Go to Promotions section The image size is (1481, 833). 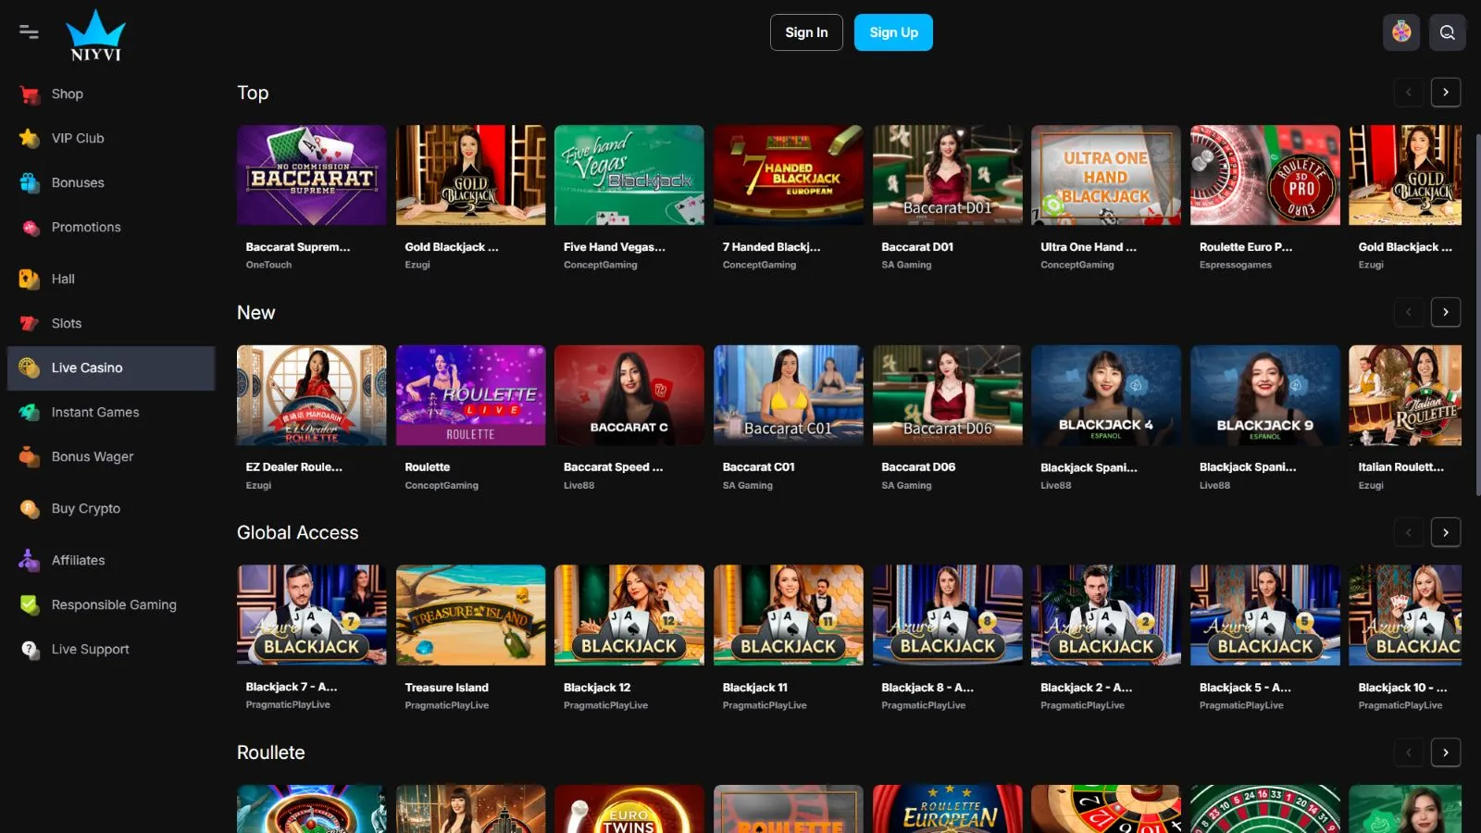[x=86, y=228]
